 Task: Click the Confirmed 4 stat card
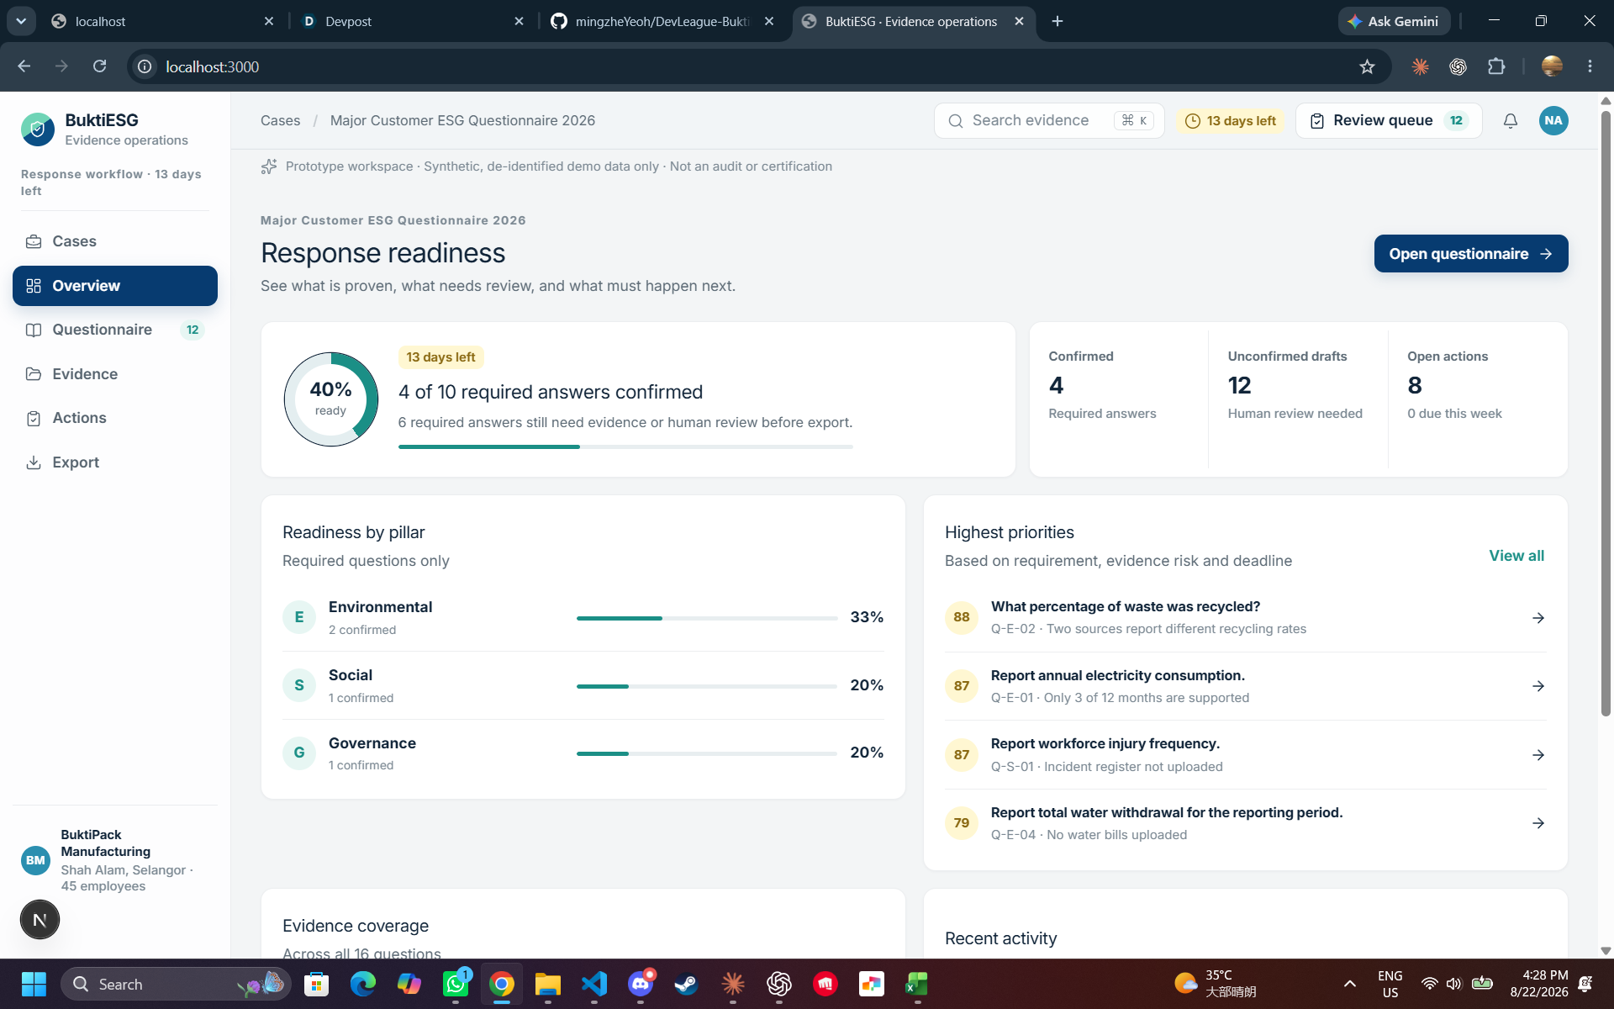click(1118, 399)
